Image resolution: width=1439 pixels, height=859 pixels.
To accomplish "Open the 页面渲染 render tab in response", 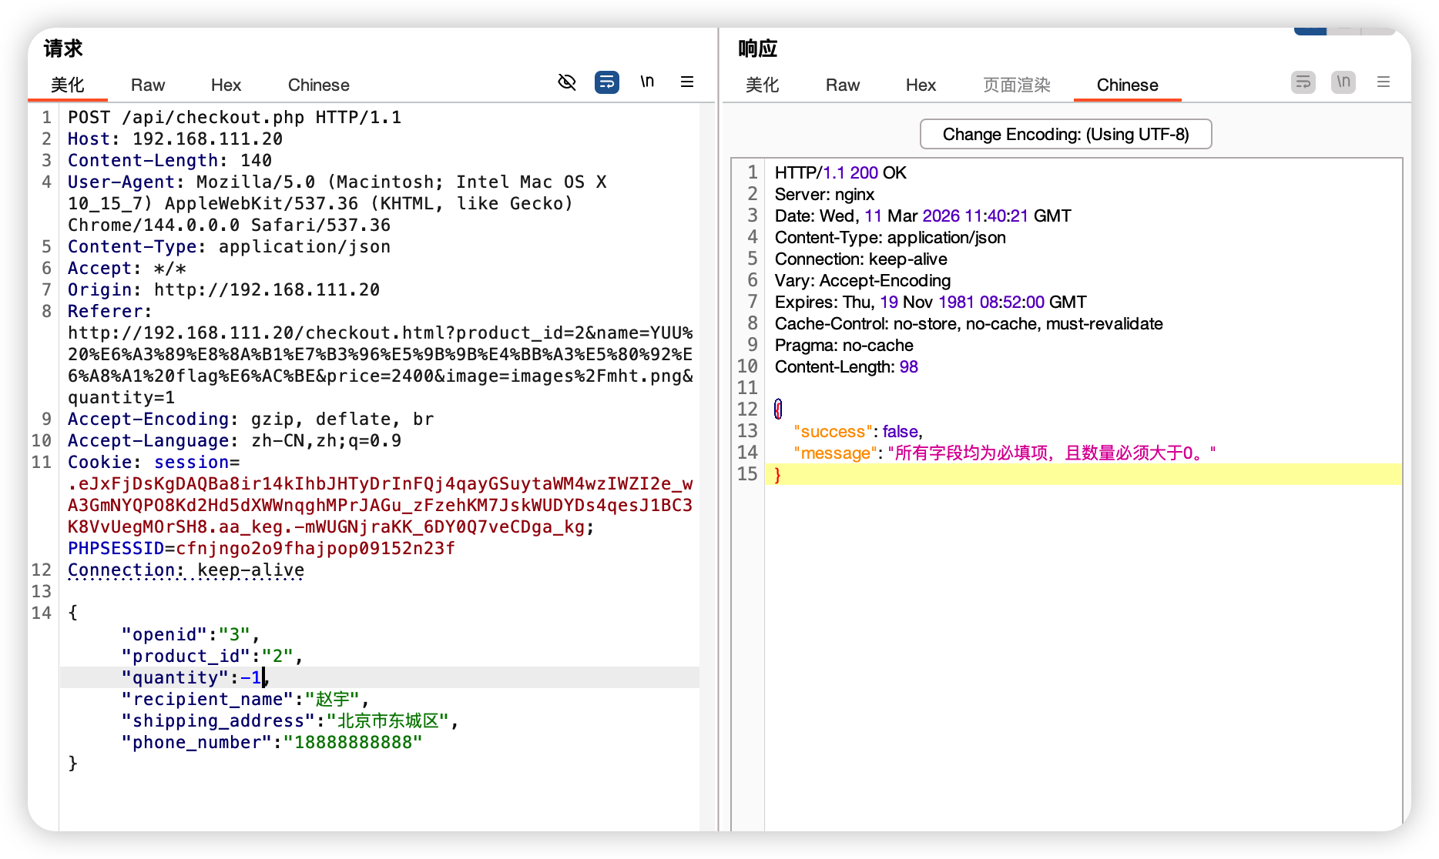I will [1017, 85].
